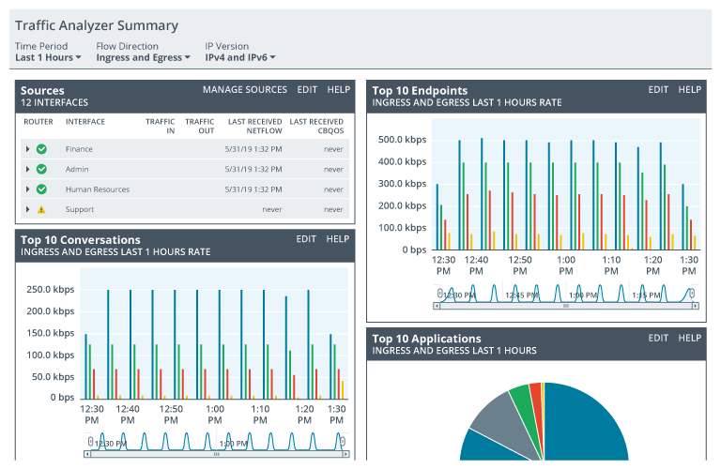Viewport: 721px width, 469px height.
Task: Expand the Support router row
Action: pos(27,209)
